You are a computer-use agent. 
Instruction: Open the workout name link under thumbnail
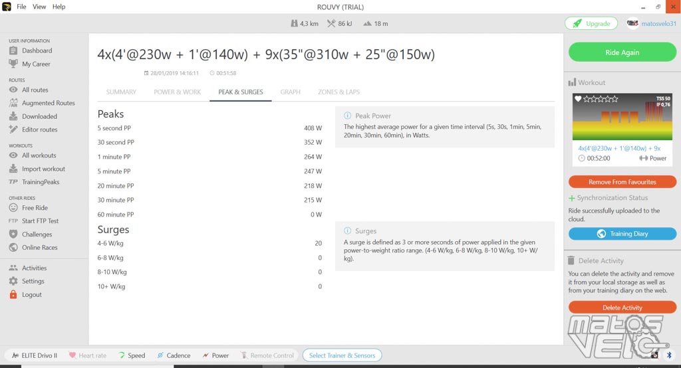(x=619, y=148)
